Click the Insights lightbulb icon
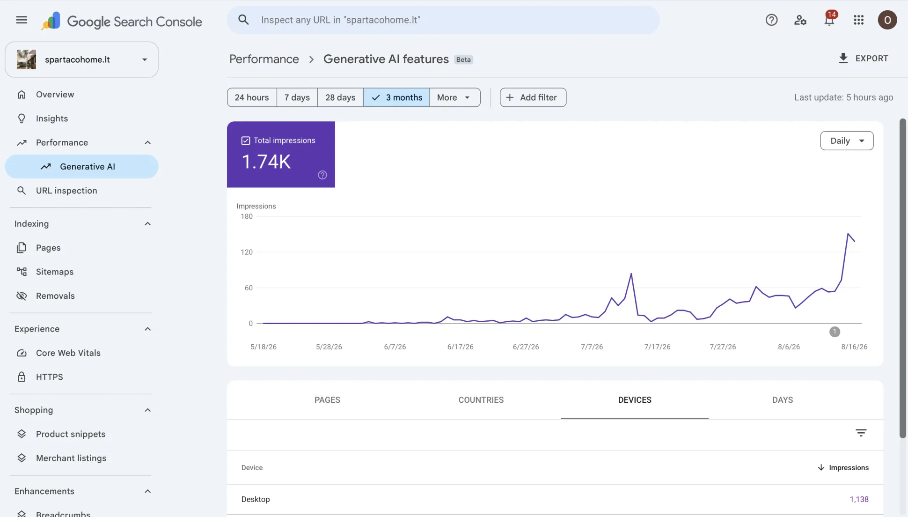The image size is (908, 517). click(22, 118)
